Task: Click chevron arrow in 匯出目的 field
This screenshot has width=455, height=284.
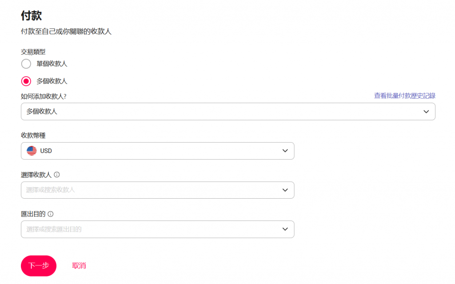Action: [x=285, y=229]
